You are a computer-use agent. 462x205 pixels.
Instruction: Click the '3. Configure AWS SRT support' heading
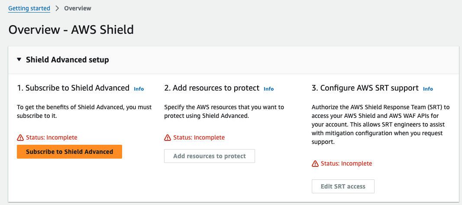click(365, 88)
